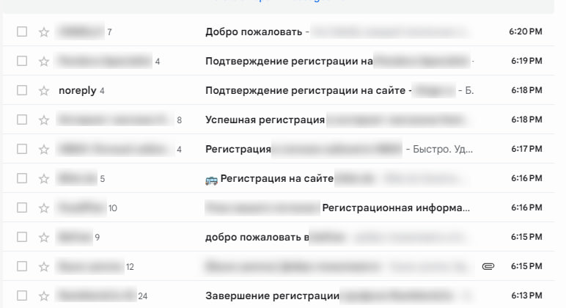This screenshot has width=566, height=308.
Task: Open the 'Успешная регистрация' message
Action: (x=265, y=120)
